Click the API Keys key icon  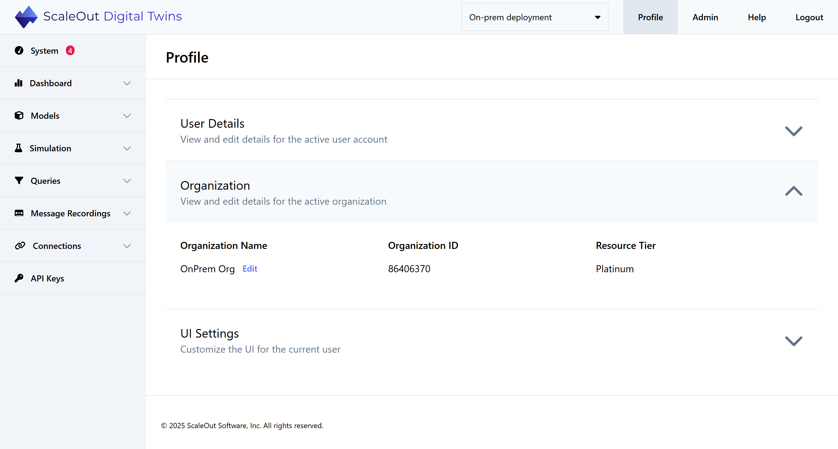click(19, 278)
